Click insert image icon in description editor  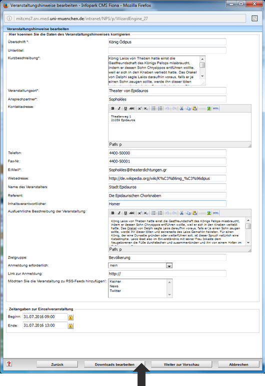tap(209, 213)
